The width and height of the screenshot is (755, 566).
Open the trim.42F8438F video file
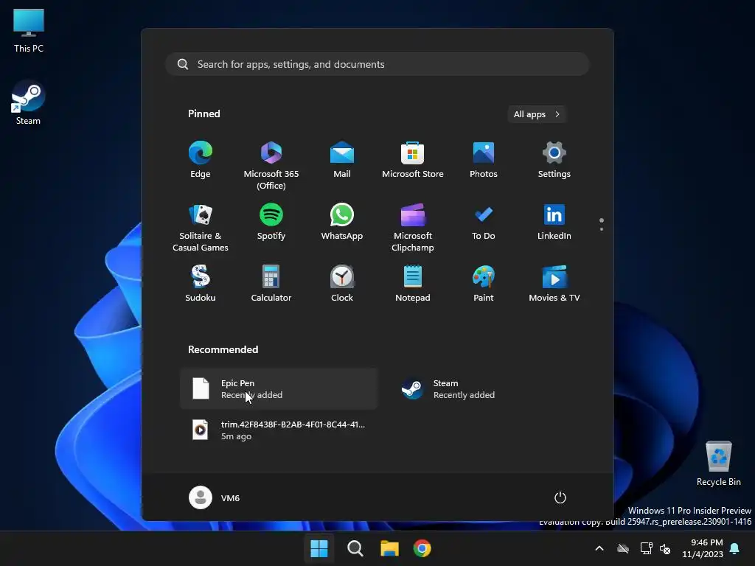click(279, 430)
